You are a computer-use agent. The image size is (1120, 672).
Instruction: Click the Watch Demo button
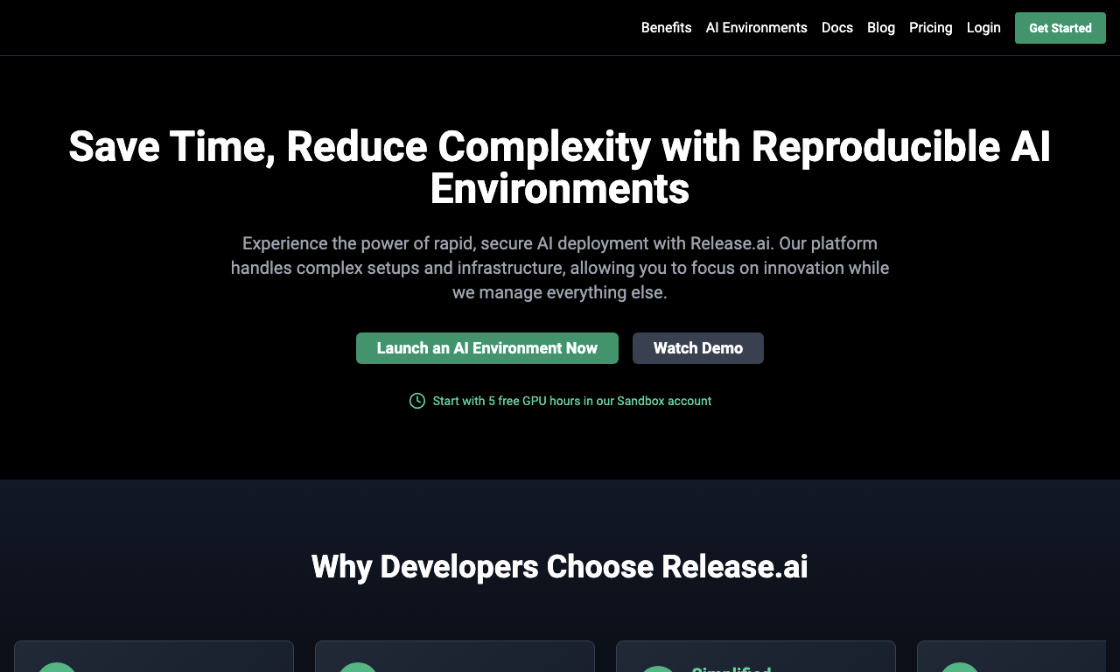click(698, 348)
